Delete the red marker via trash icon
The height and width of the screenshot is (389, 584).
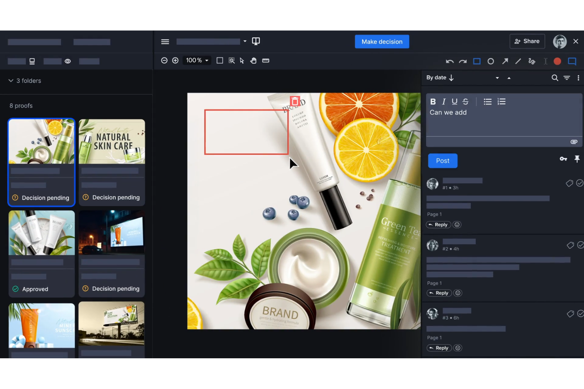click(294, 101)
